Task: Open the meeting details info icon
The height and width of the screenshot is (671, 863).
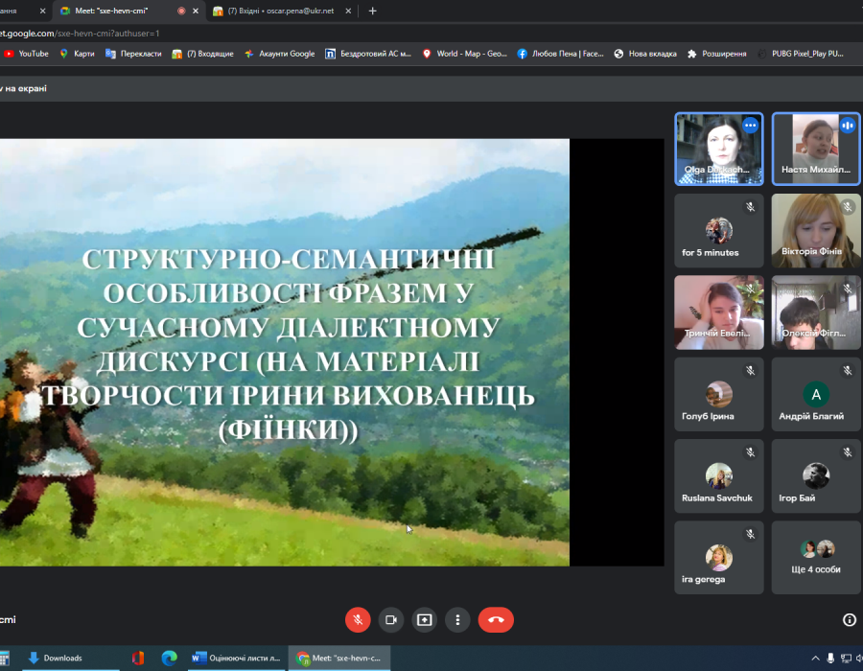Action: tap(849, 619)
